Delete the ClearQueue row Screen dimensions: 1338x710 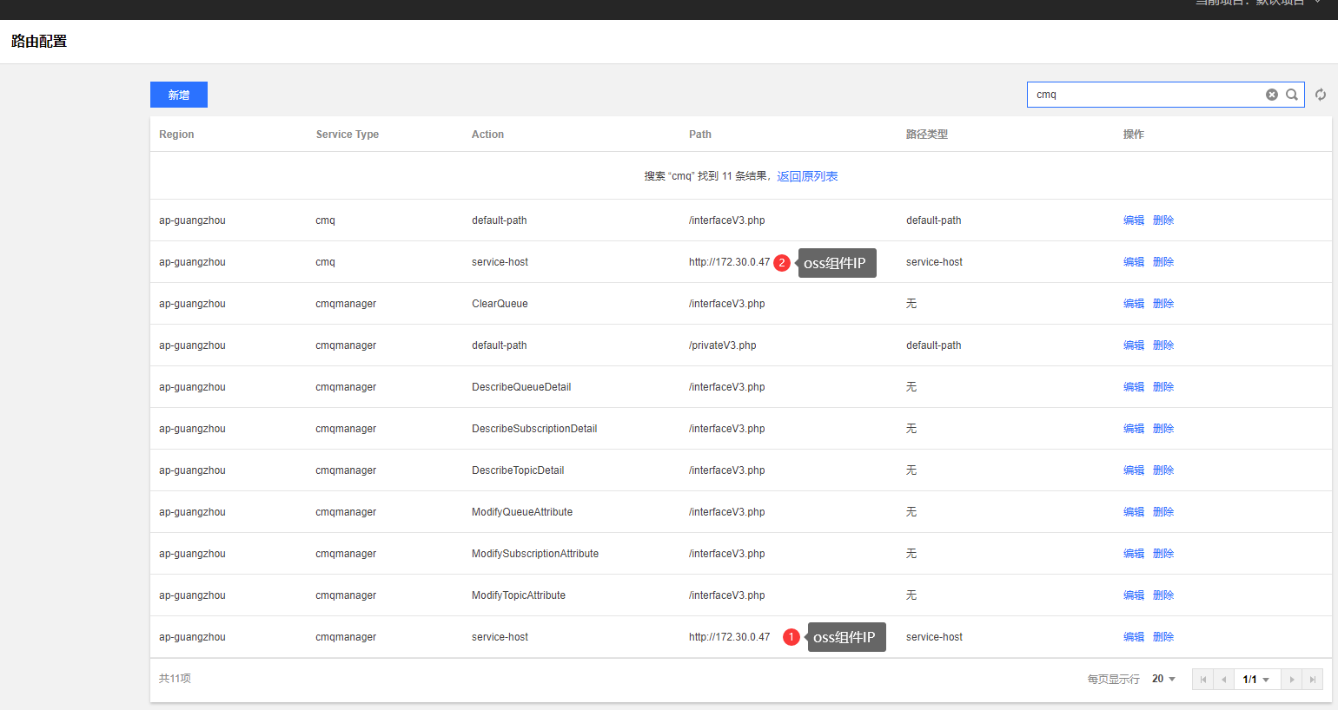pos(1163,304)
